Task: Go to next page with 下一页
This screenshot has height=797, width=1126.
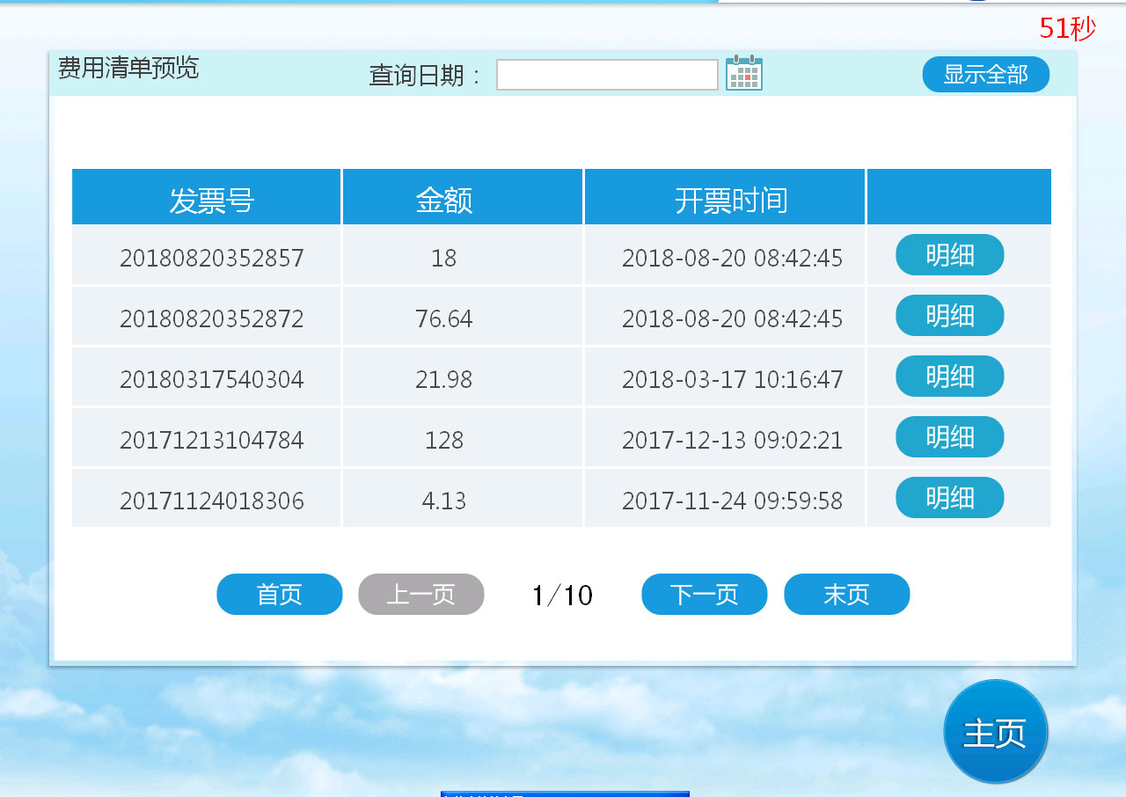Action: pyautogui.click(x=704, y=595)
